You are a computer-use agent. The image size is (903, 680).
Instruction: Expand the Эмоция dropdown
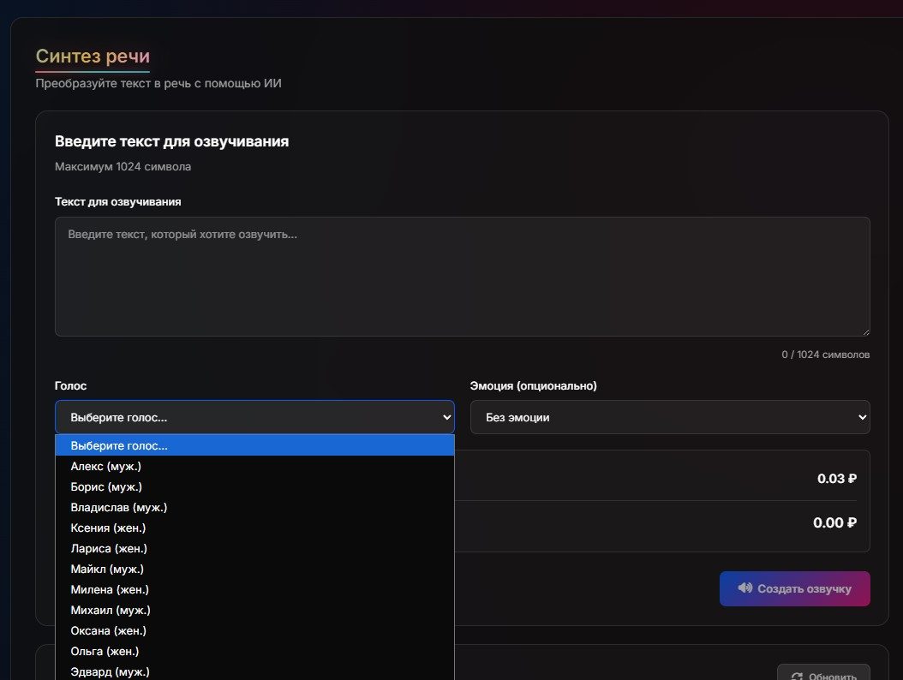click(x=669, y=417)
